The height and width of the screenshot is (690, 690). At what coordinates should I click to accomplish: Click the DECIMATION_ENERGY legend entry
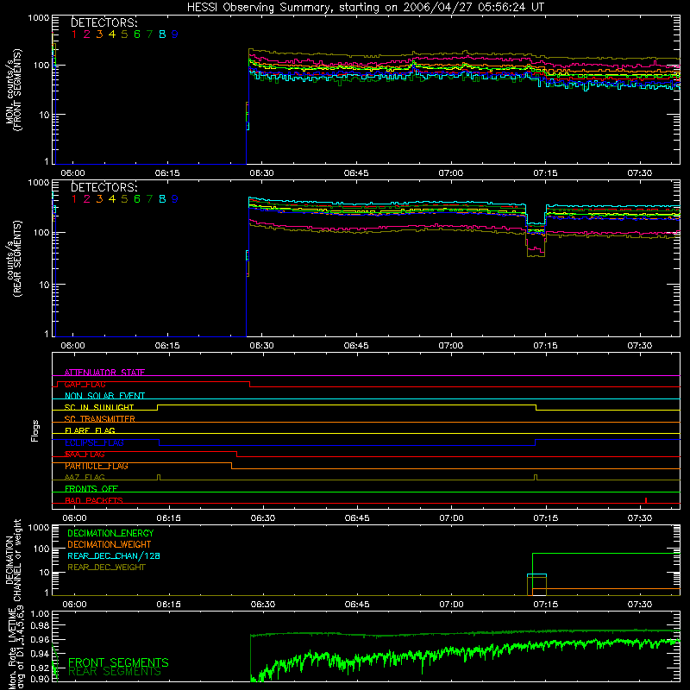tap(110, 533)
